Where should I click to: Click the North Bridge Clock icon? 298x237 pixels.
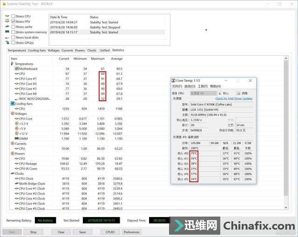(x=17, y=184)
